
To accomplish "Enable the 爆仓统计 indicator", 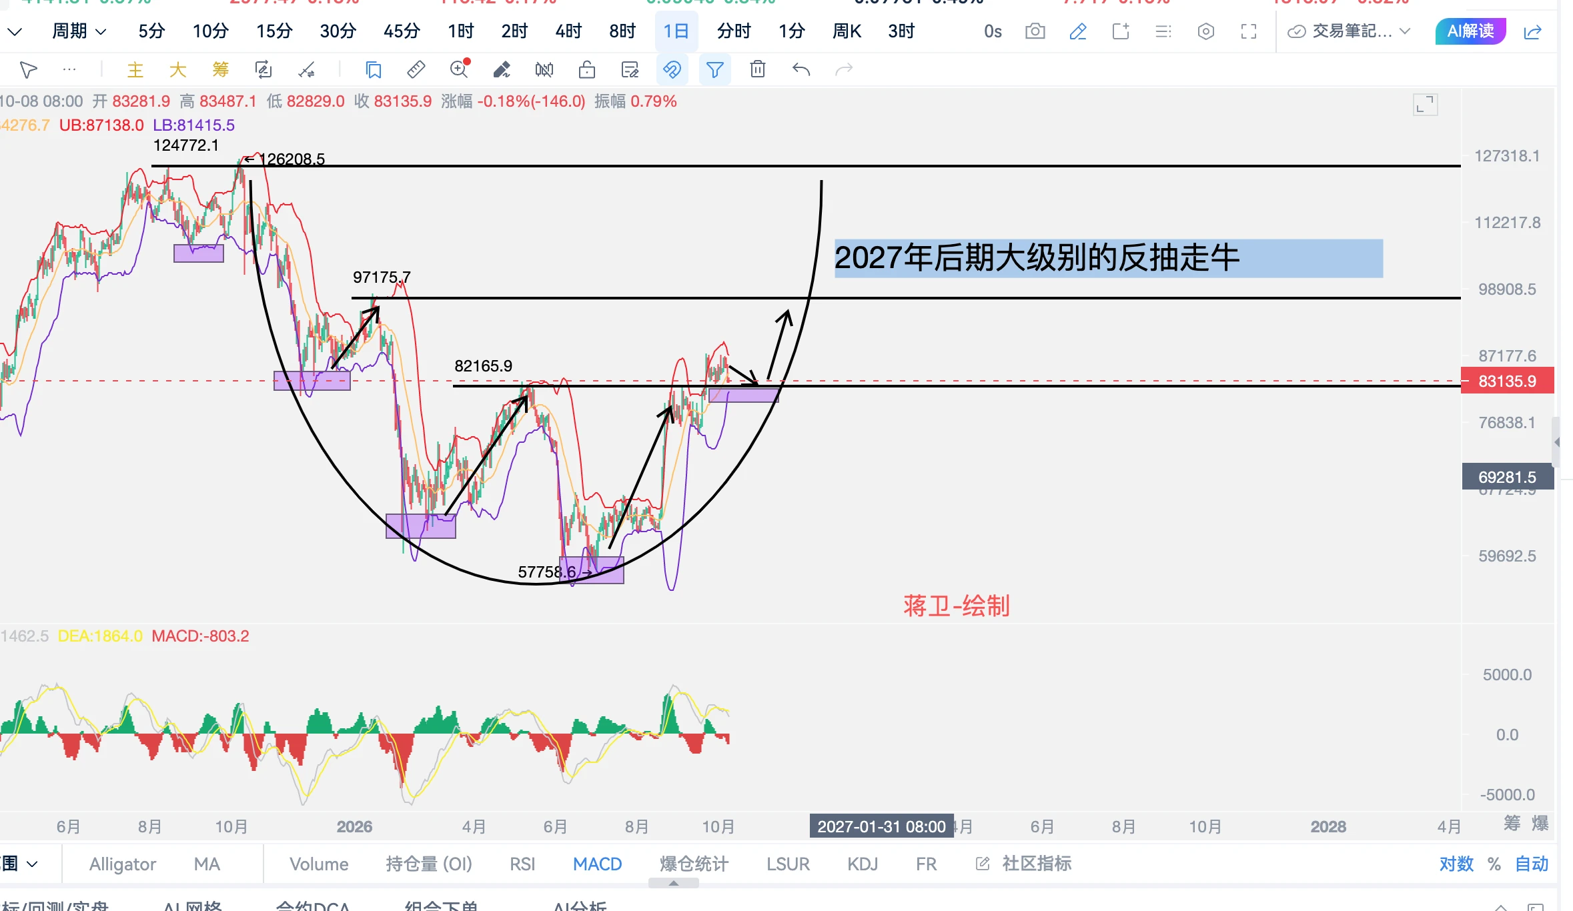I will (x=694, y=864).
